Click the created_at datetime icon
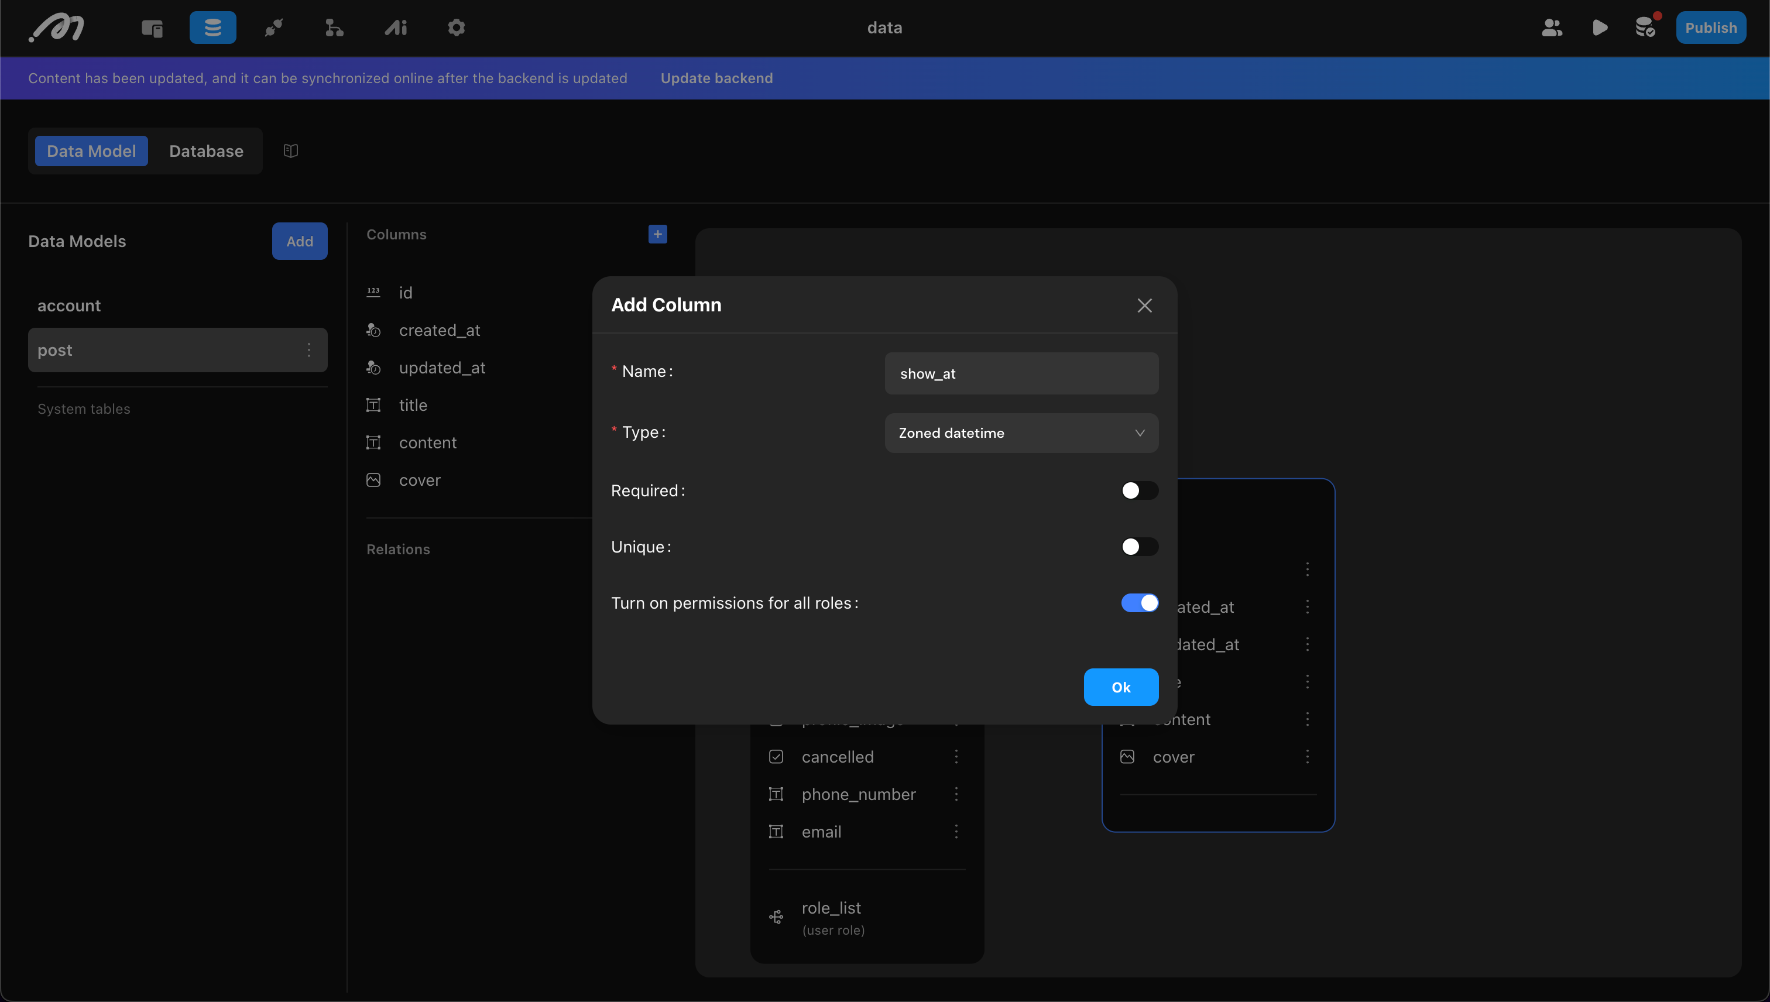Screen dimensions: 1770x1002 [x=373, y=330]
